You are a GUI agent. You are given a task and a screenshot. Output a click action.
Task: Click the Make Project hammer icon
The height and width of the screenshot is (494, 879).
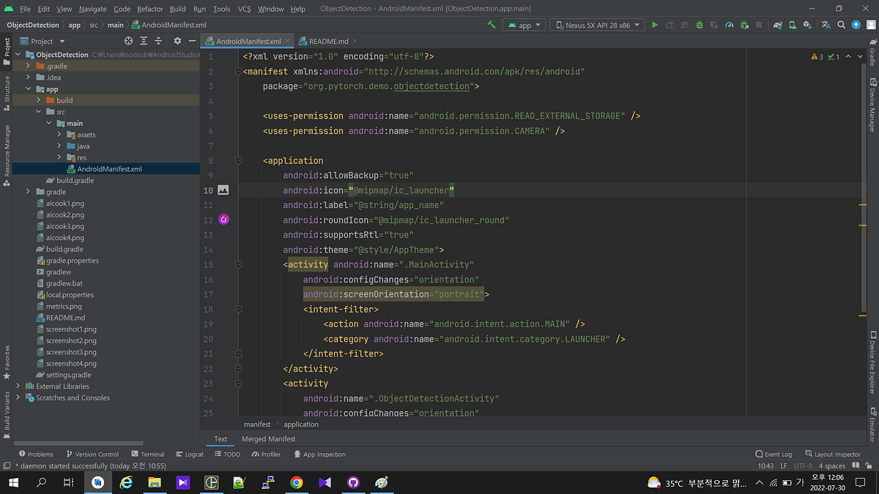tap(491, 25)
